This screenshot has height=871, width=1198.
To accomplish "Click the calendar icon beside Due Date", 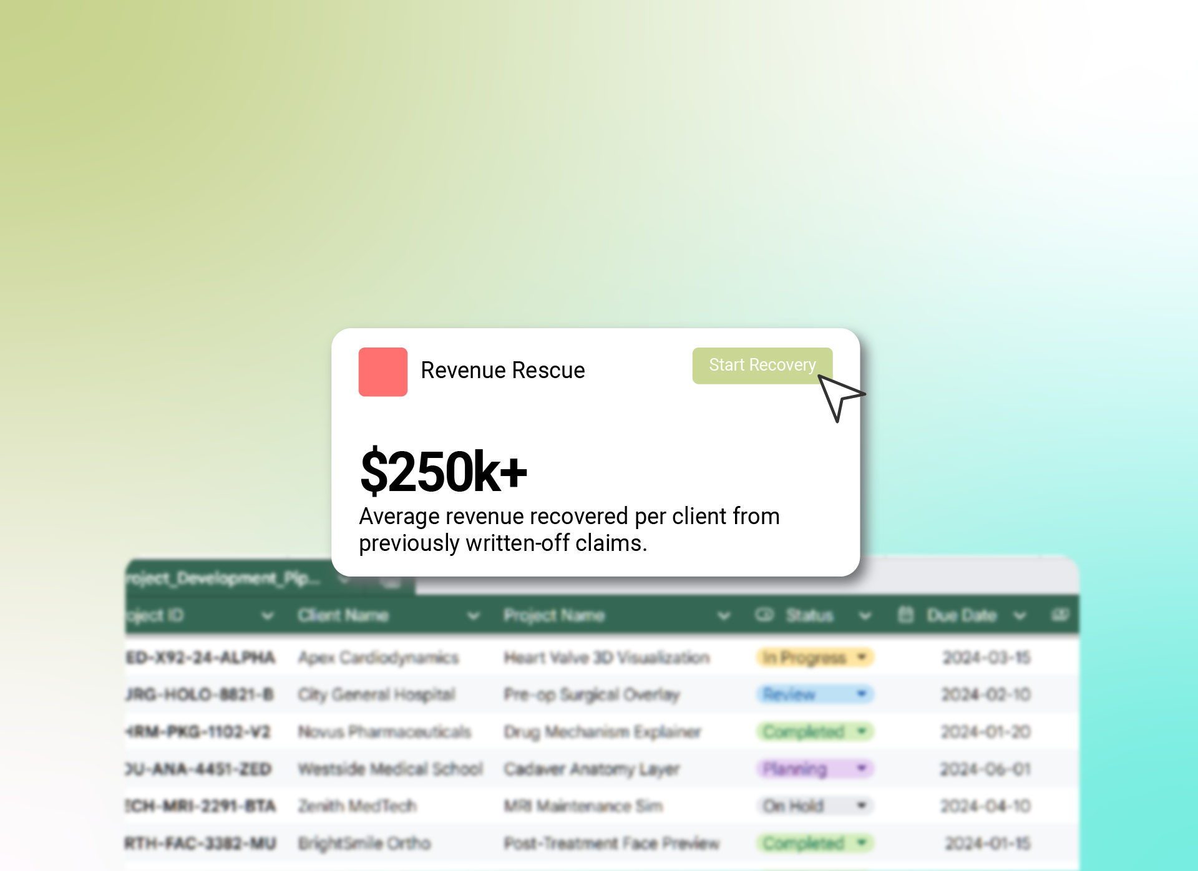I will (905, 616).
